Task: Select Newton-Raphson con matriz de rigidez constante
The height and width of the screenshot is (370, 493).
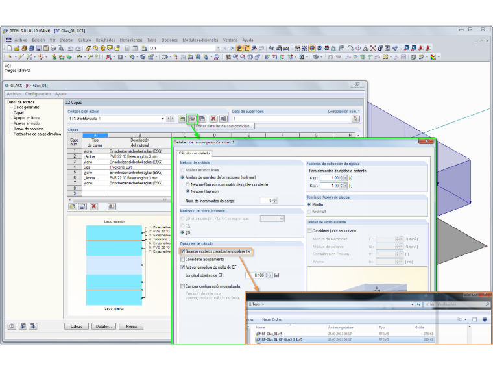Action: click(x=187, y=184)
